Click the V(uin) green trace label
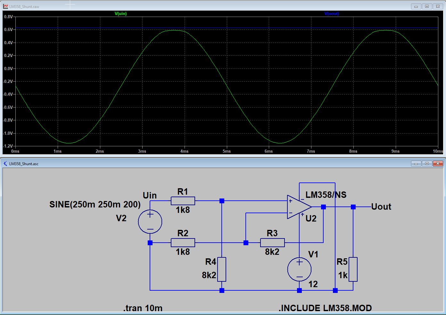 click(x=120, y=14)
